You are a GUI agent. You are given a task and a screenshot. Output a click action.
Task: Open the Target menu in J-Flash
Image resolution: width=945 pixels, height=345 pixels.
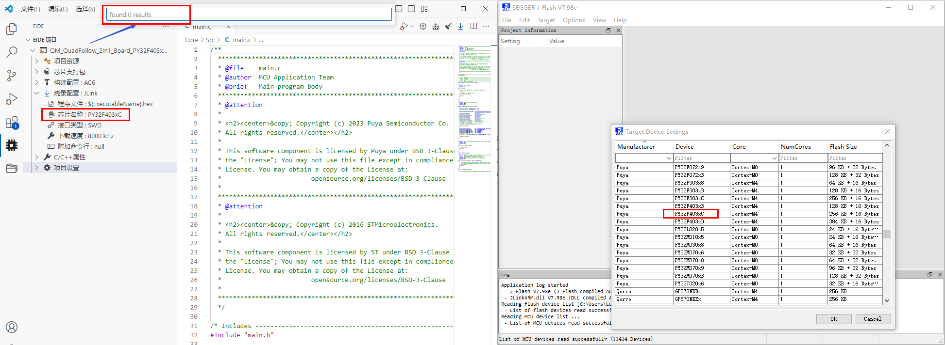[x=546, y=20]
